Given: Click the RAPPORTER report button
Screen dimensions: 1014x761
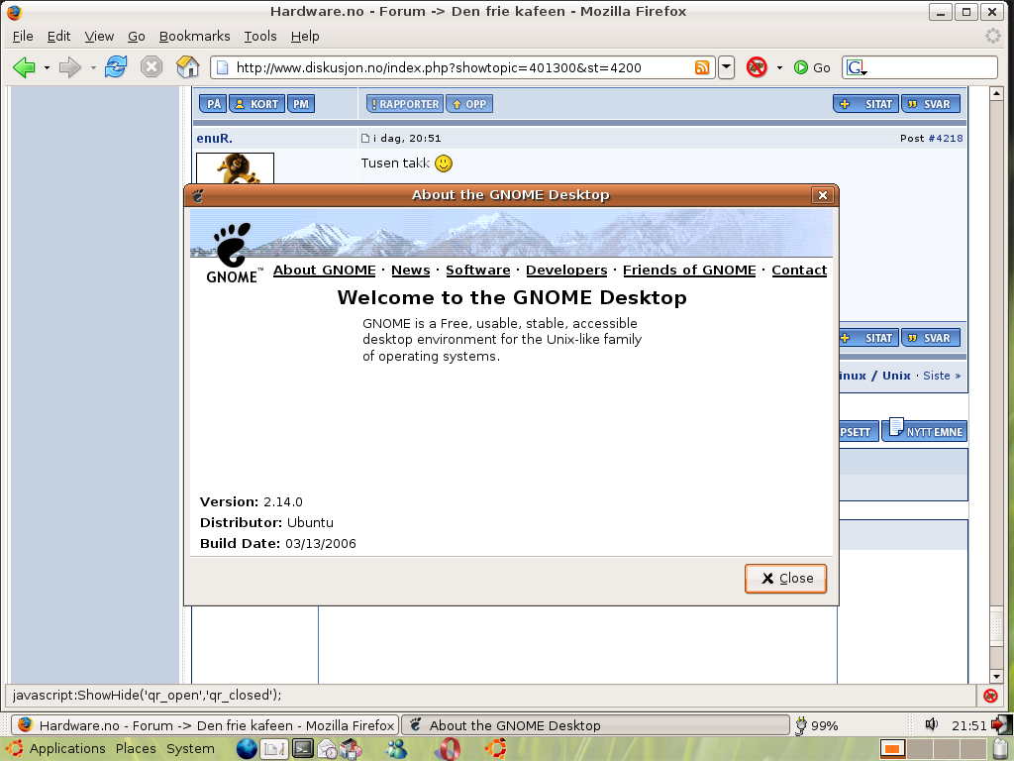Looking at the screenshot, I should point(405,103).
